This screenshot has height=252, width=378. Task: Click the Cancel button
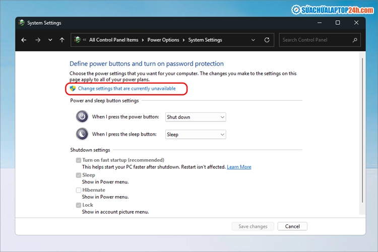(292, 226)
